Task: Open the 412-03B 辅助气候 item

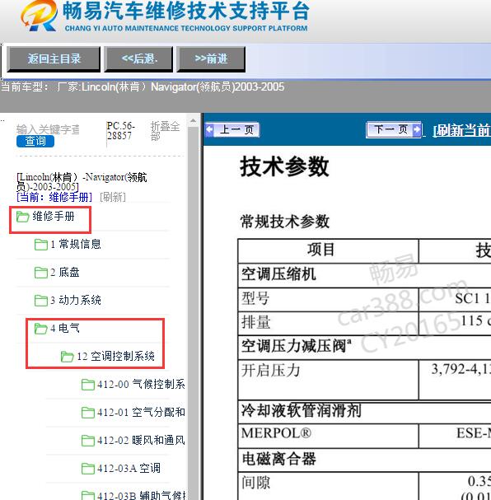Action: (x=141, y=495)
